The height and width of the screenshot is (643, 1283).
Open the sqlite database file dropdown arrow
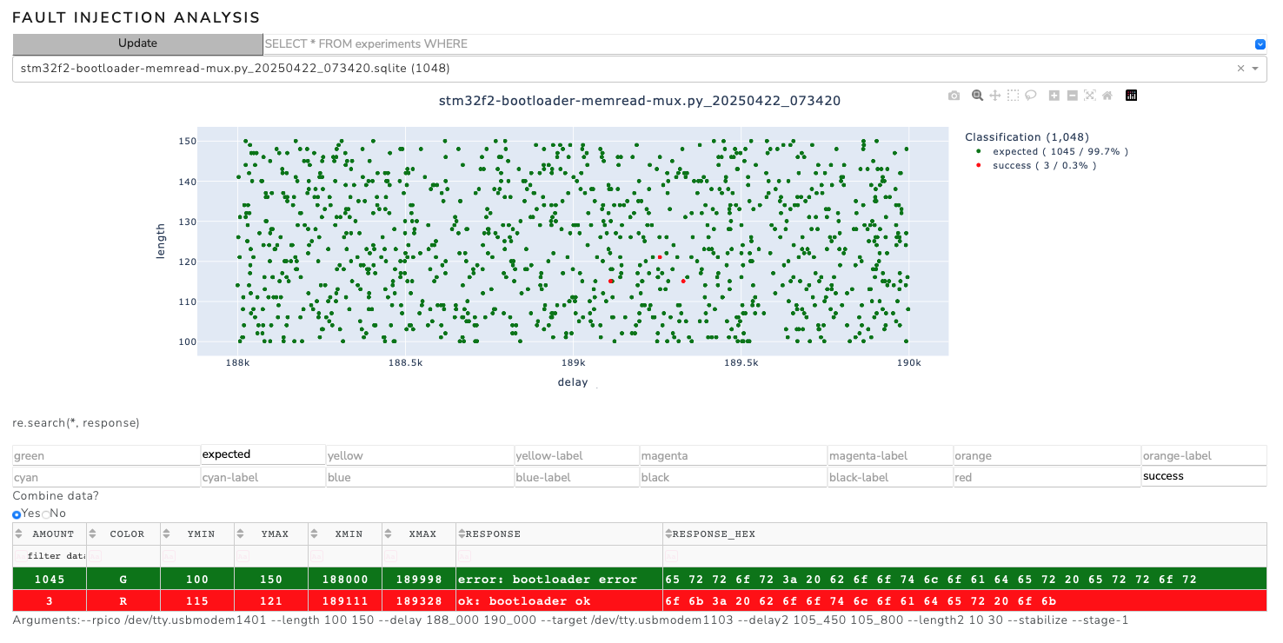point(1255,69)
